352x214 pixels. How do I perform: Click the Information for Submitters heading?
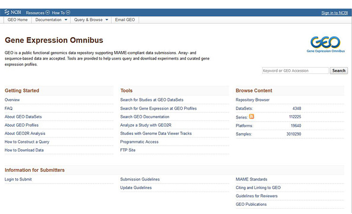[35, 170]
